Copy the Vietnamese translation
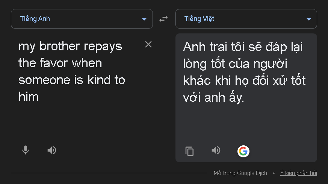This screenshot has width=328, height=184. pos(189,151)
